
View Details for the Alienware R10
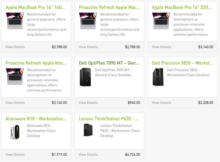[x=15, y=154]
